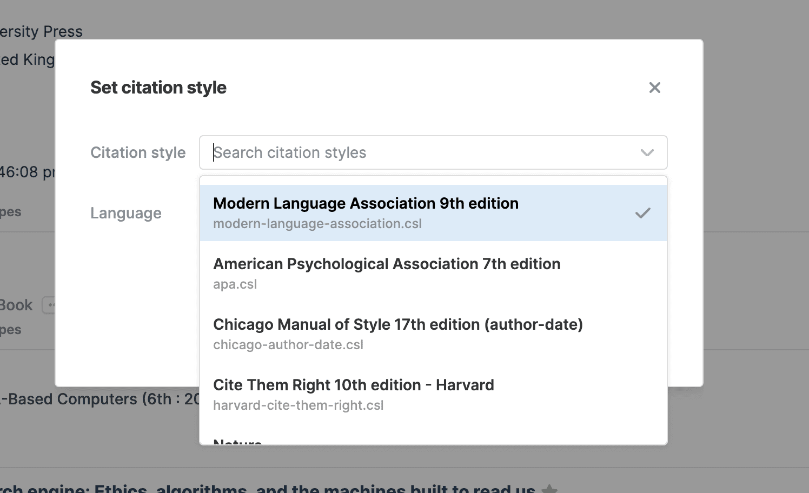Screen dimensions: 809x493
Task: Choose the partially visible Nature style
Action: point(237,441)
